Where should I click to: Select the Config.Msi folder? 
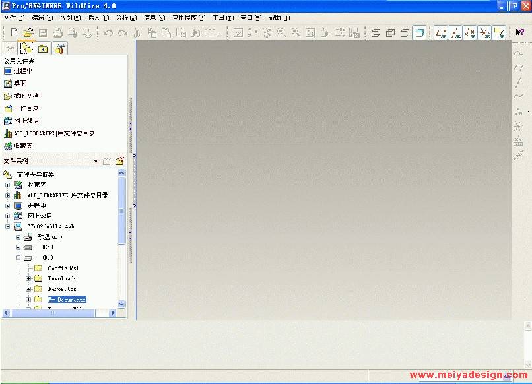(x=63, y=268)
